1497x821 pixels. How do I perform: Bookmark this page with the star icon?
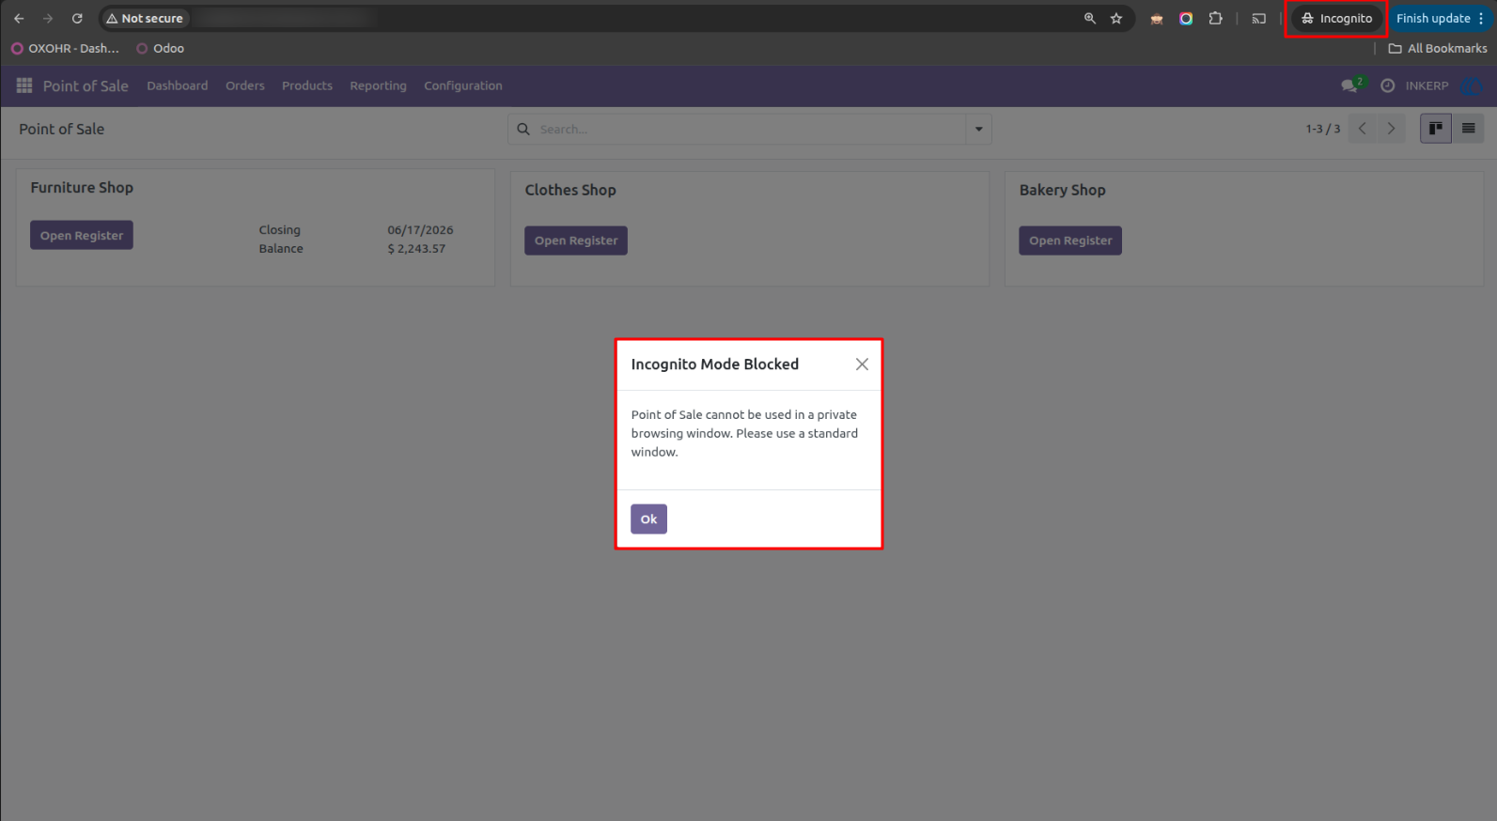(x=1116, y=18)
